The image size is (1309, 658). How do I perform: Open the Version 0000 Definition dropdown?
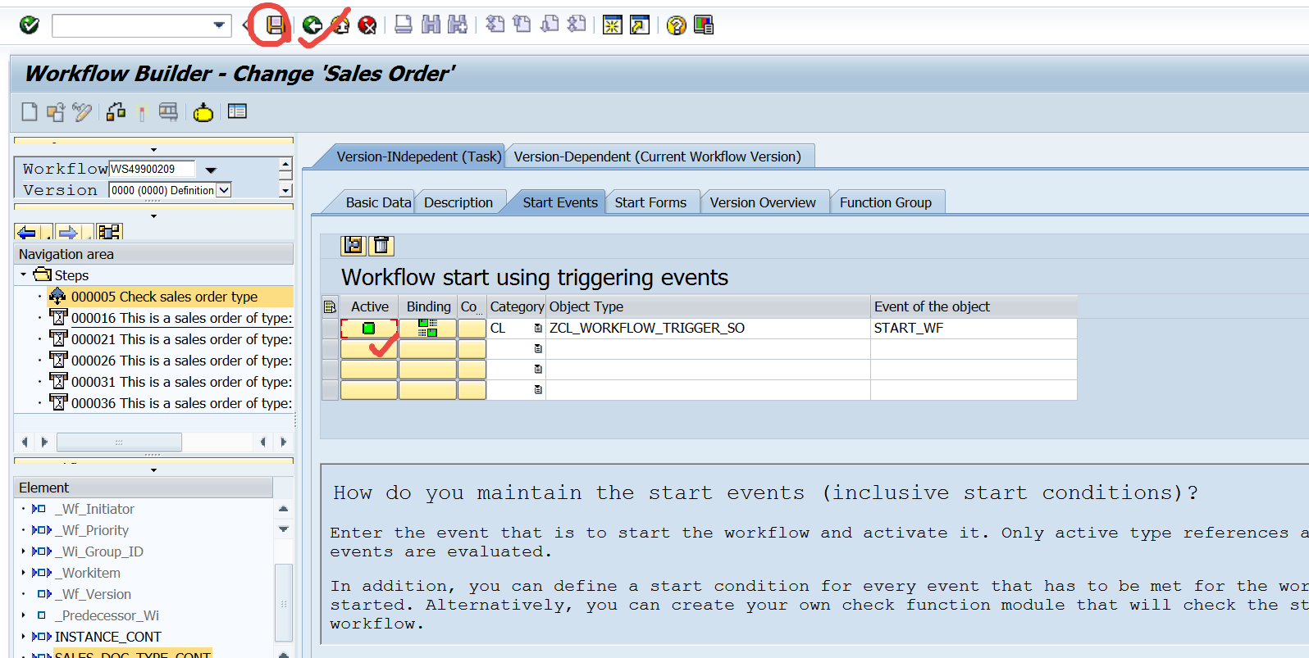click(224, 190)
